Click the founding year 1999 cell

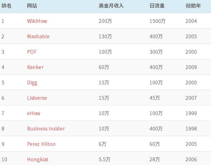(x=191, y=113)
